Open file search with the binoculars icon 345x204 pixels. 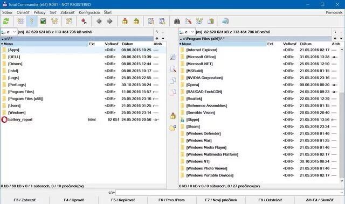tap(177, 22)
